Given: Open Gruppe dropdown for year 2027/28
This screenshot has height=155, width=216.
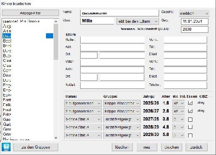Looking at the screenshot, I should (122, 119).
